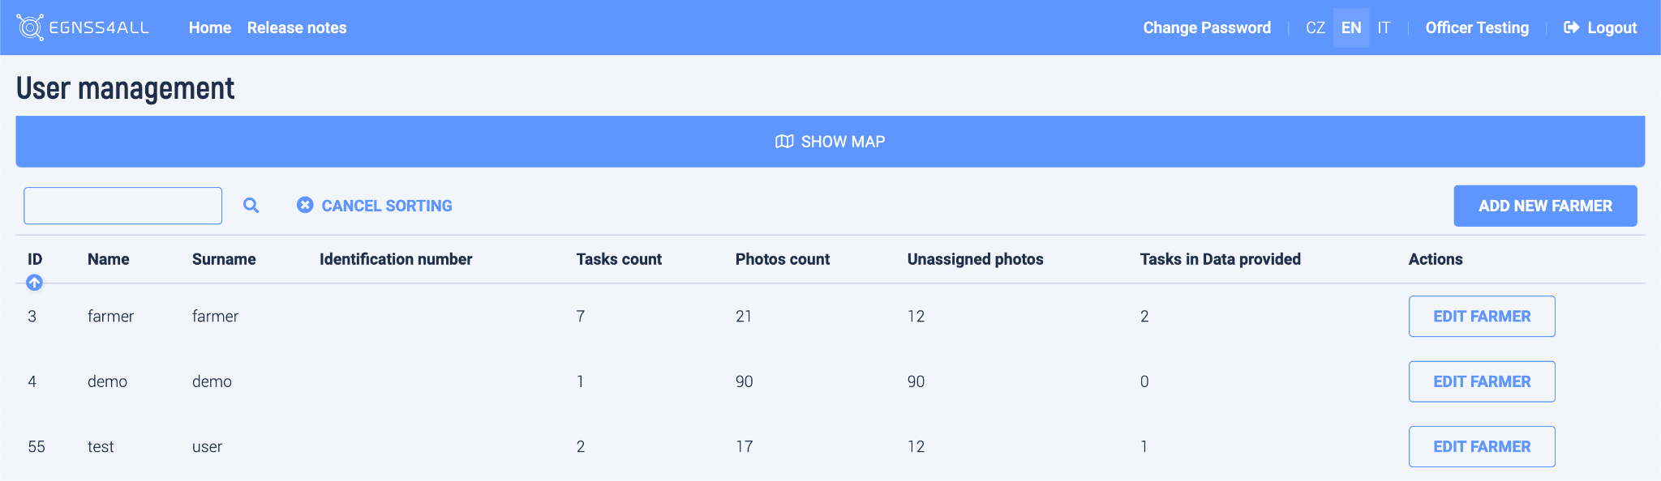Open Release notes in the navbar
1661x481 pixels.
click(x=297, y=28)
